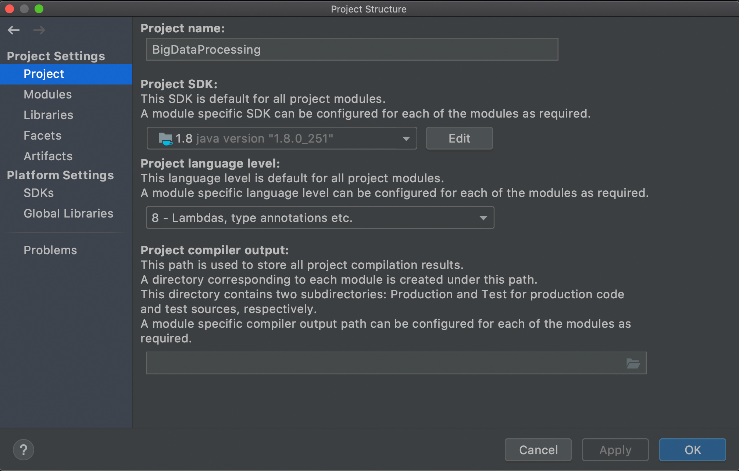Click the red close window button
Screen dimensions: 739x471
click(10, 9)
